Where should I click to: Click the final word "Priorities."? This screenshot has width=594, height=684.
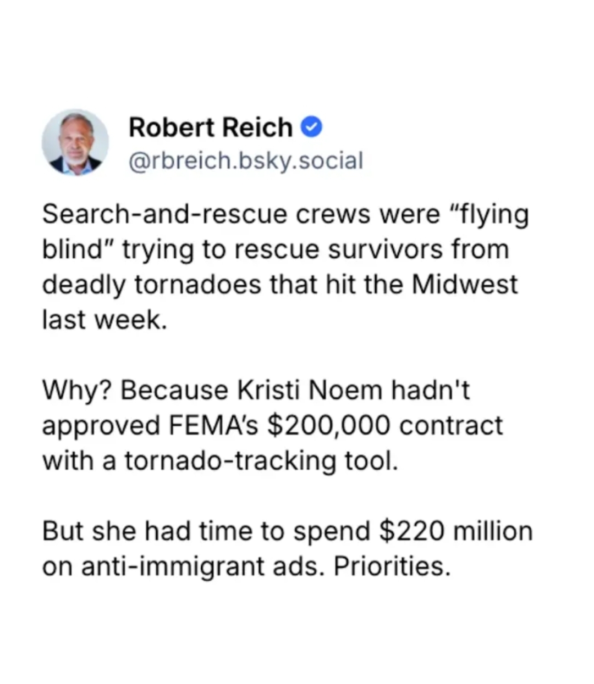click(392, 566)
